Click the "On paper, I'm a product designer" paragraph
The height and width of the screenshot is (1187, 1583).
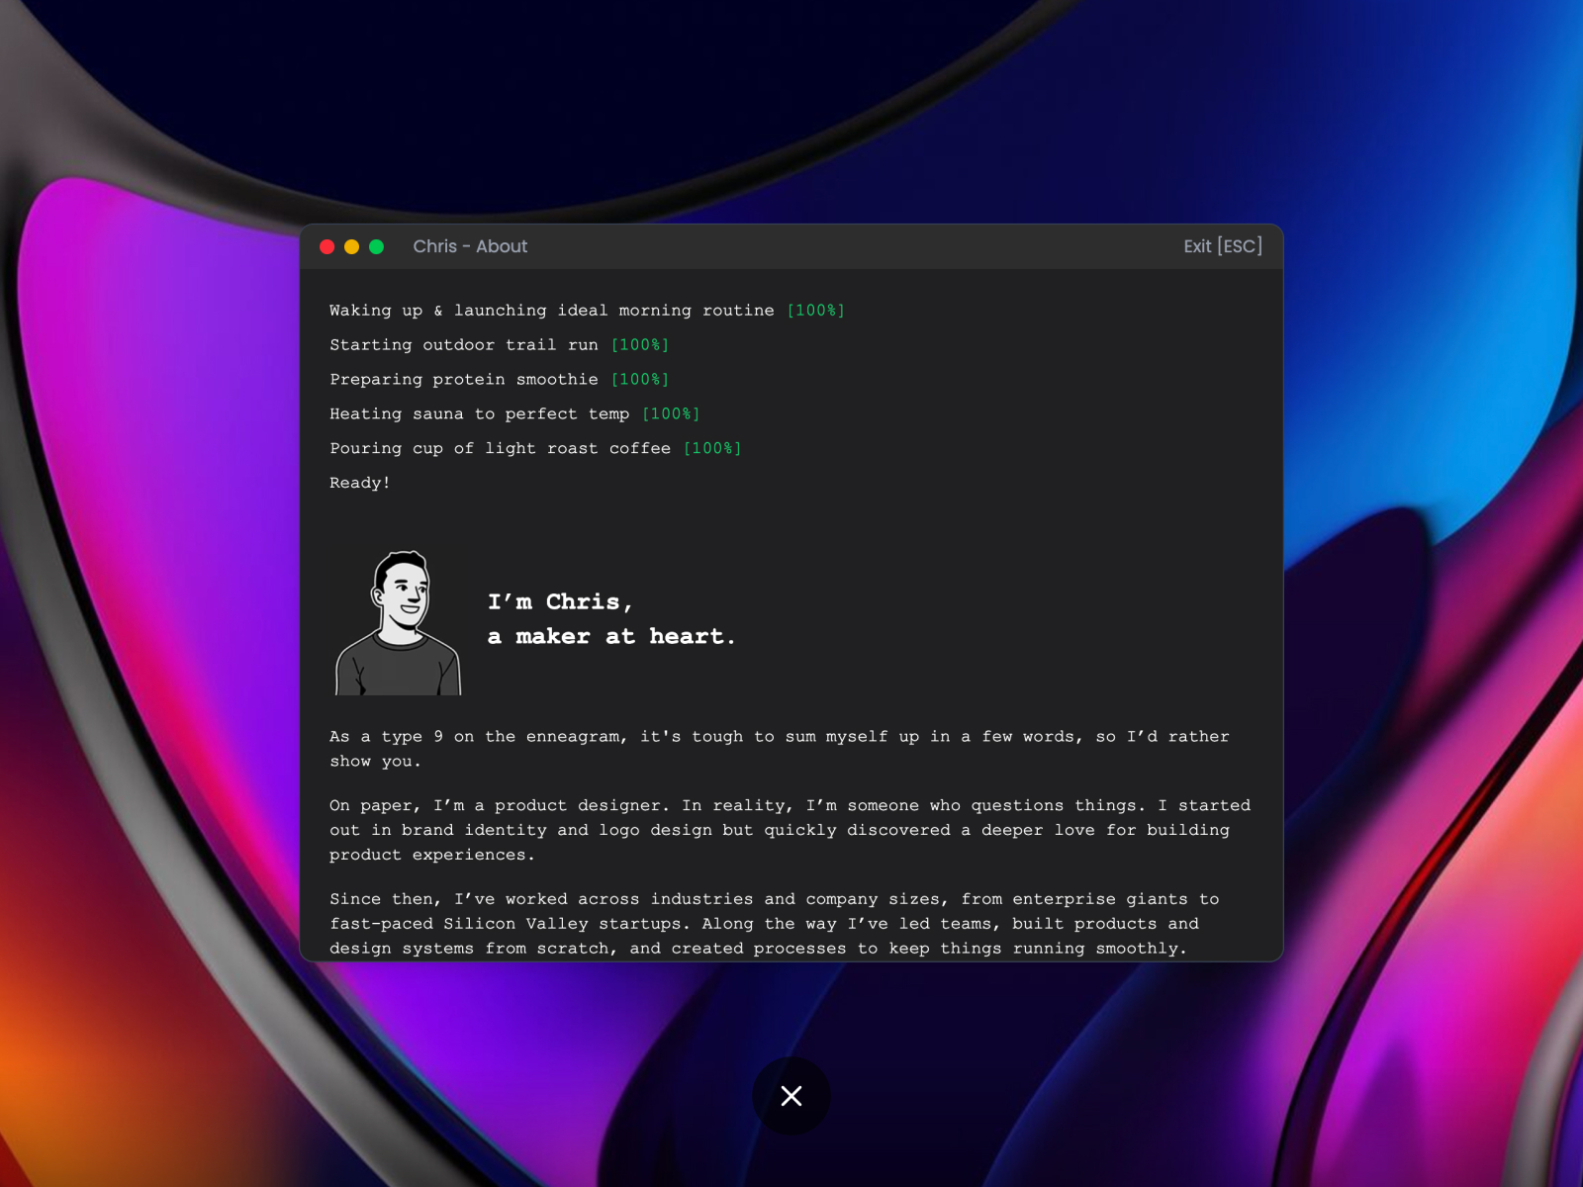(789, 830)
